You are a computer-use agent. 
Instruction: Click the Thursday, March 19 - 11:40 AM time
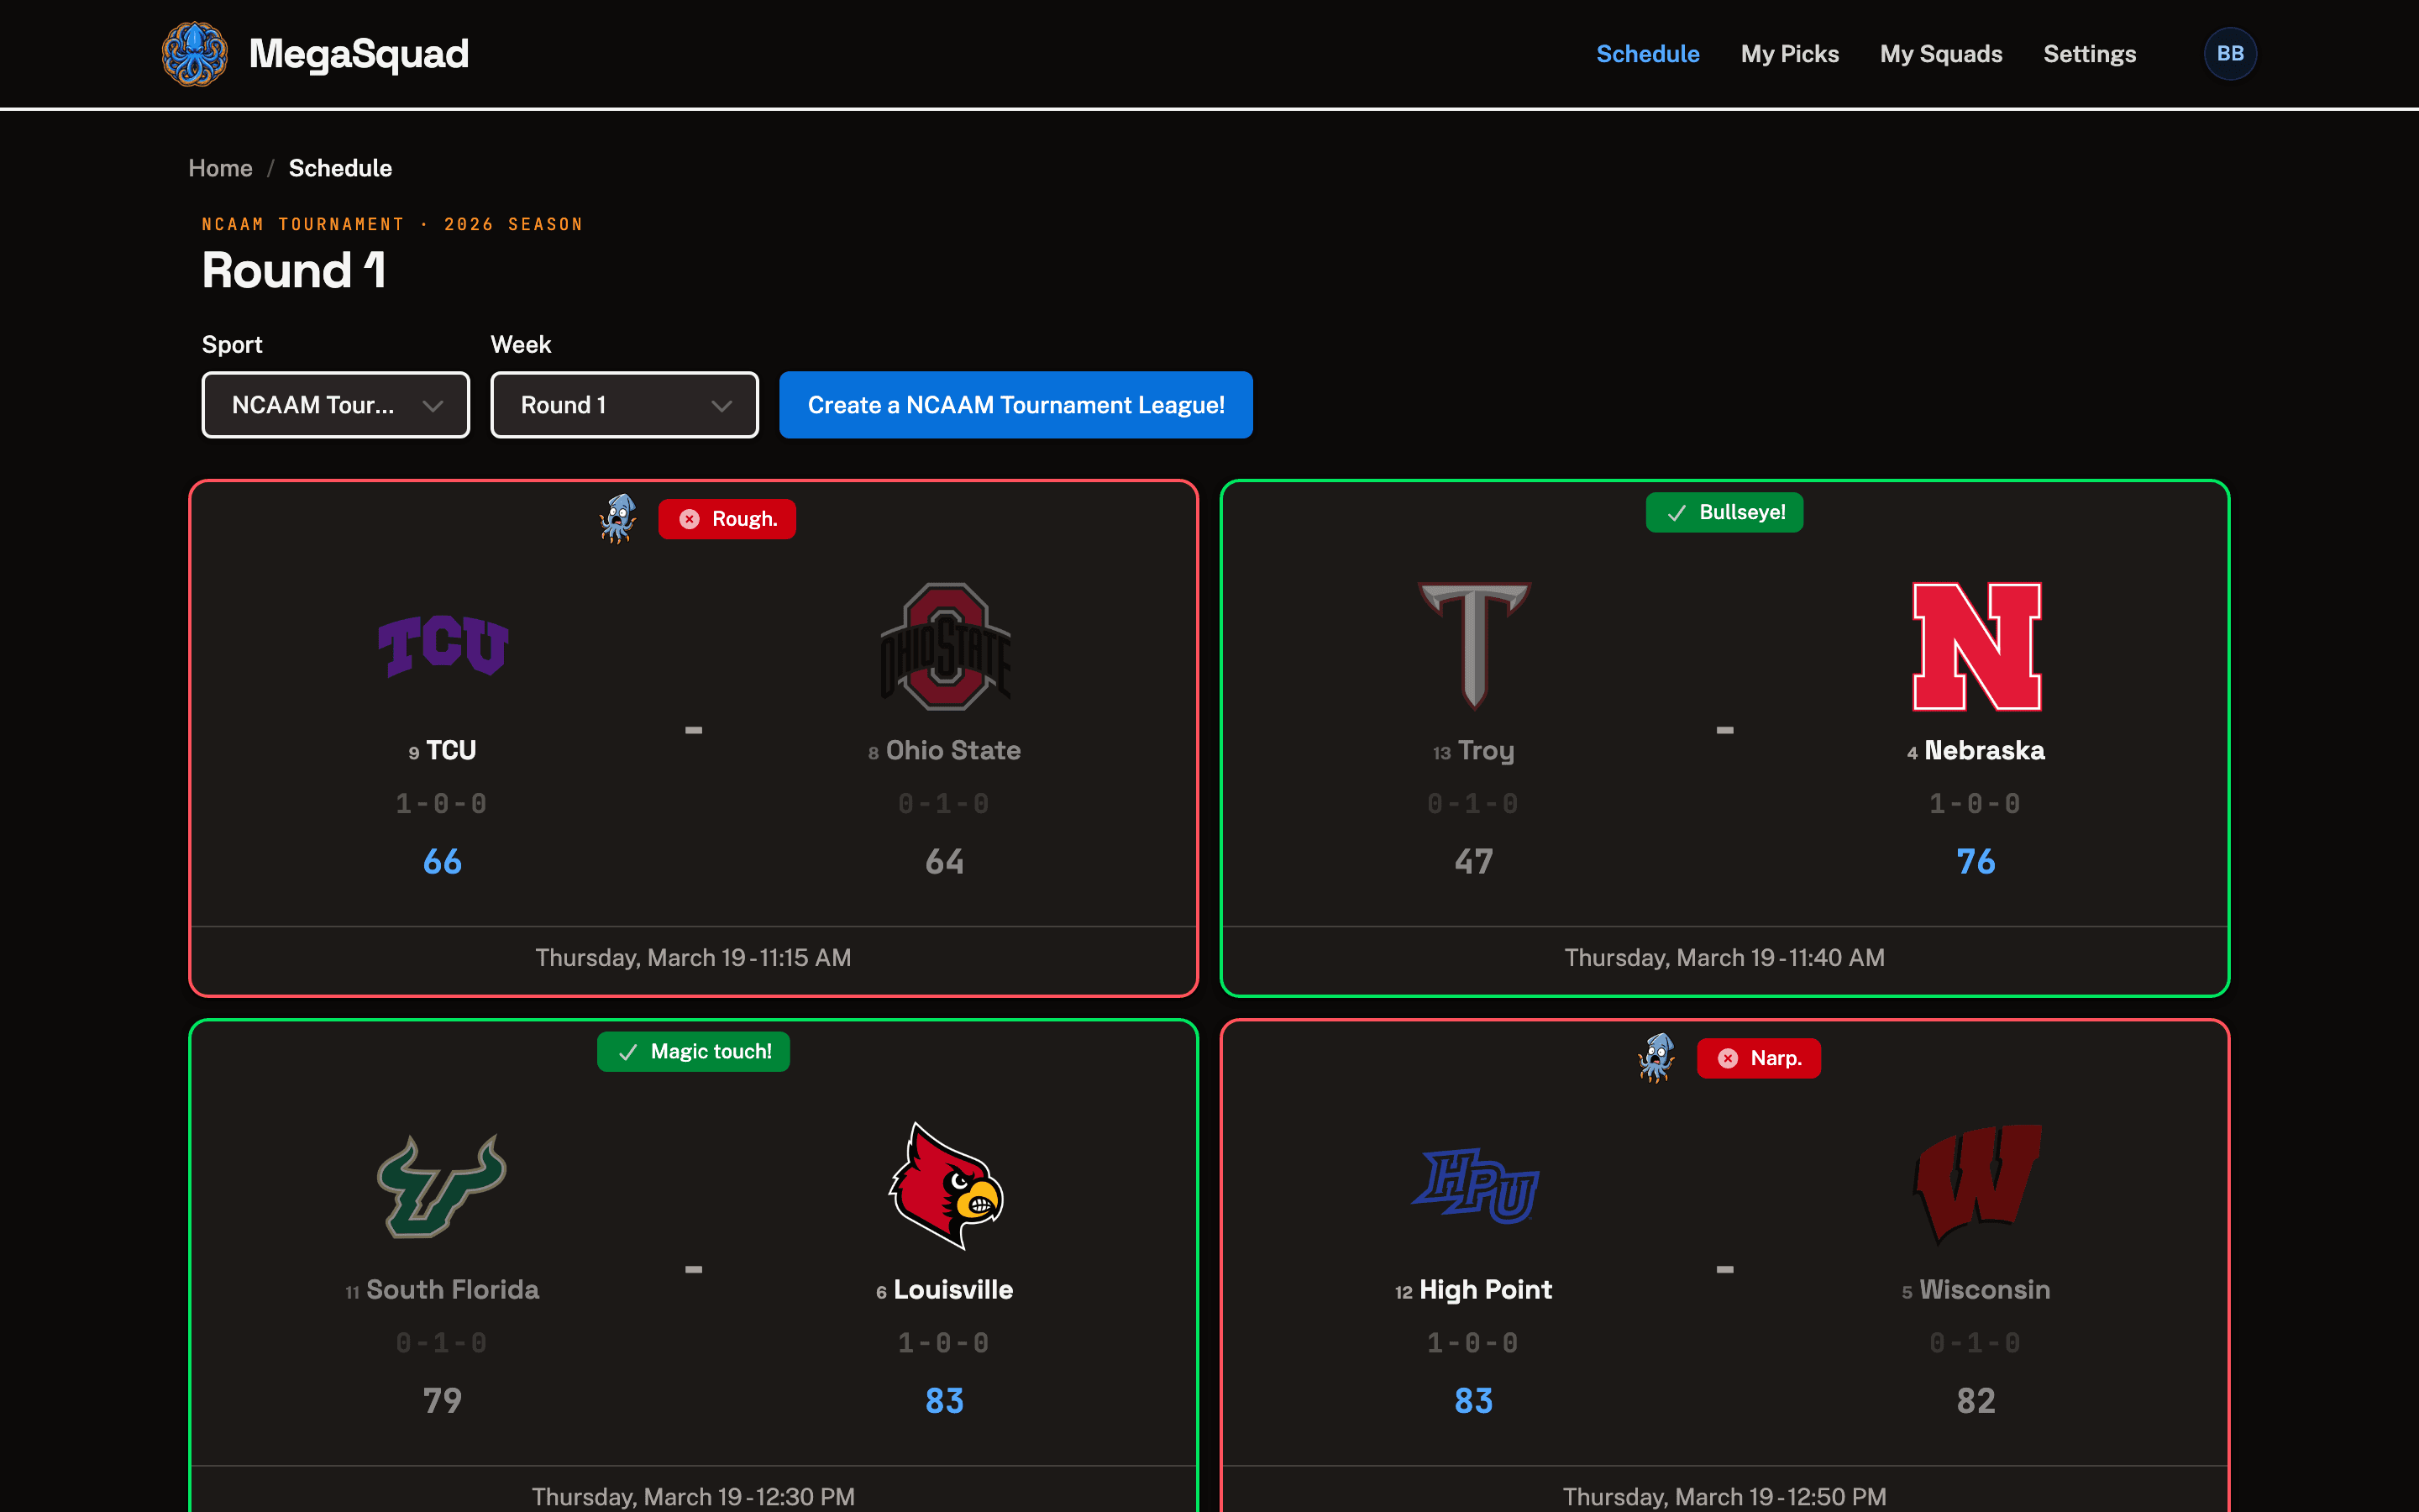1724,957
